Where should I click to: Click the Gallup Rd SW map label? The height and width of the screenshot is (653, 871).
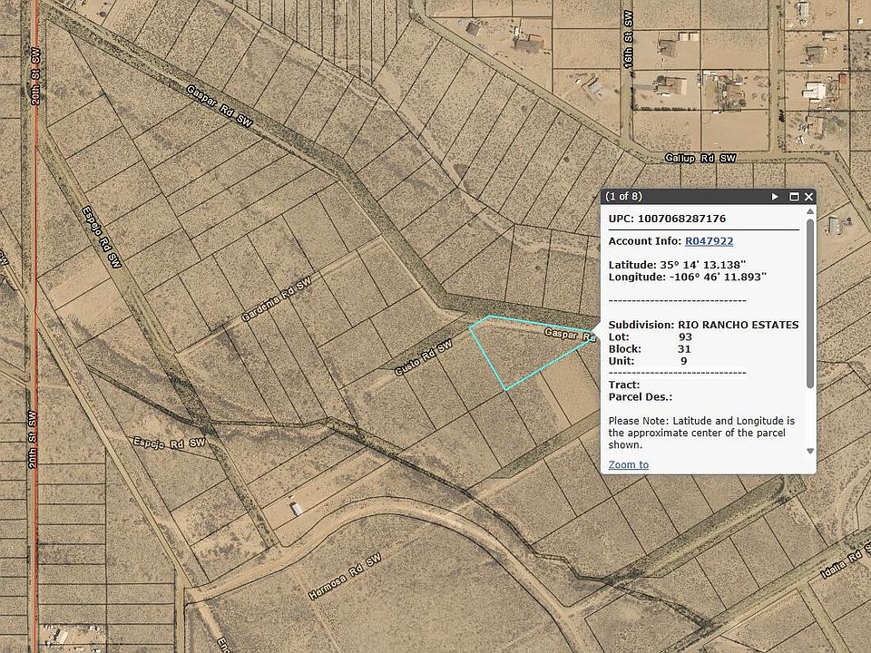point(700,159)
